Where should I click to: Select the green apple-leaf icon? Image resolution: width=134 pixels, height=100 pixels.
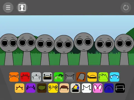click(59, 77)
